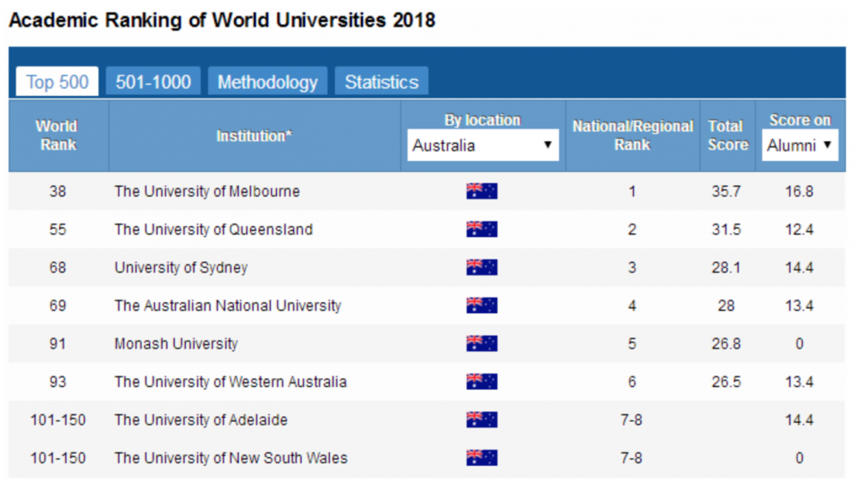The width and height of the screenshot is (857, 494).
Task: Click the alumni score 14.4 in the Adelaide row
Action: point(799,420)
